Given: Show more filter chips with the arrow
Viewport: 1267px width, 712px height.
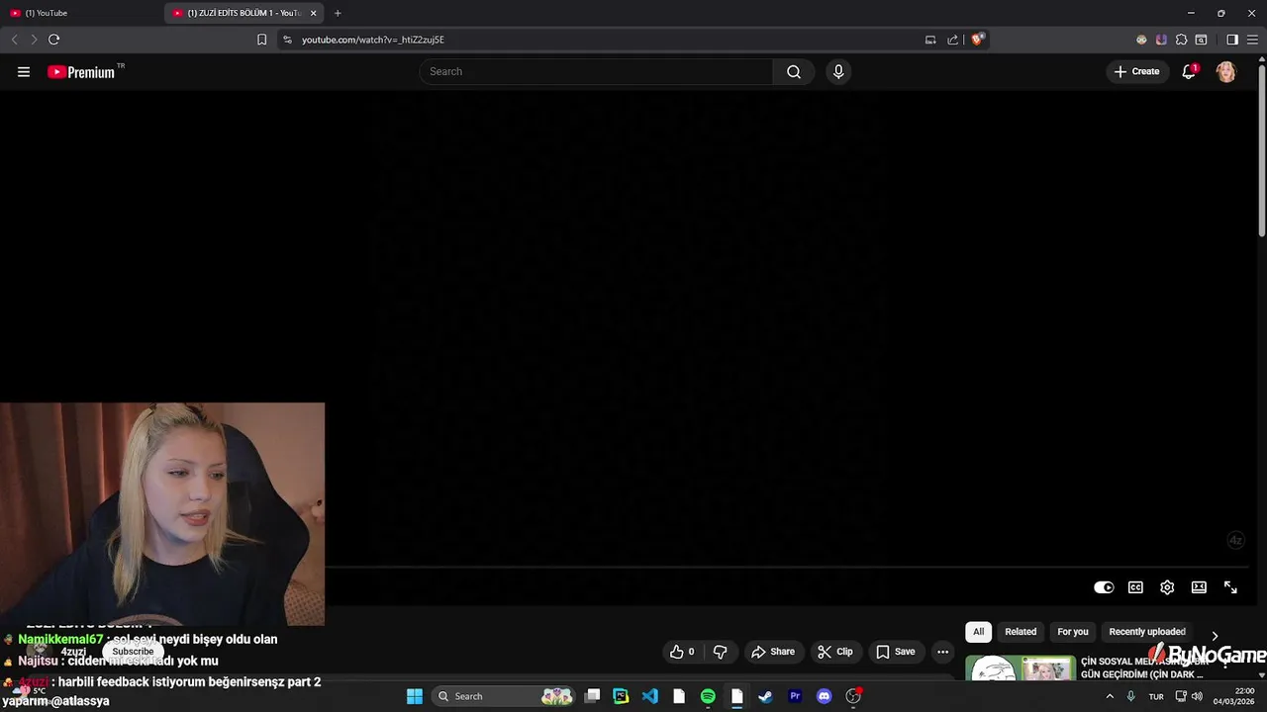Looking at the screenshot, I should point(1215,636).
